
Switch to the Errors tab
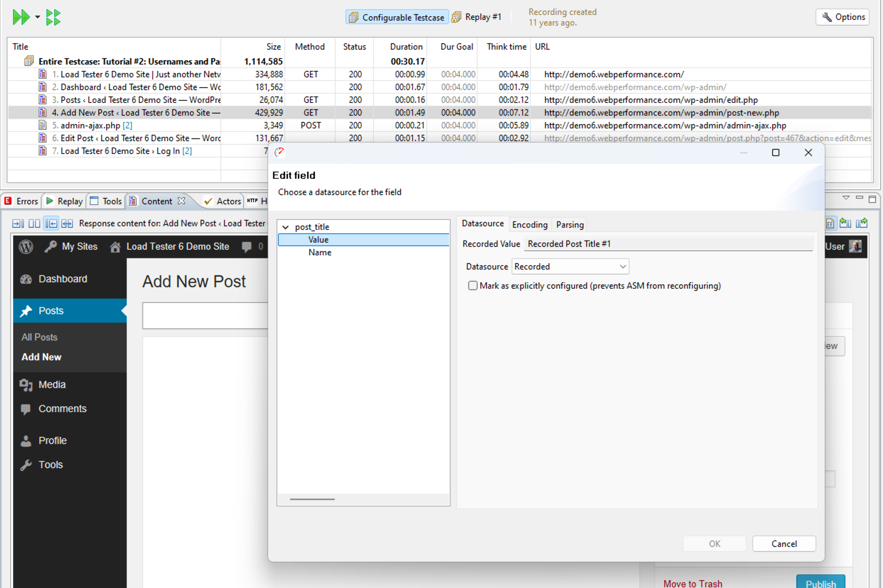(x=21, y=201)
